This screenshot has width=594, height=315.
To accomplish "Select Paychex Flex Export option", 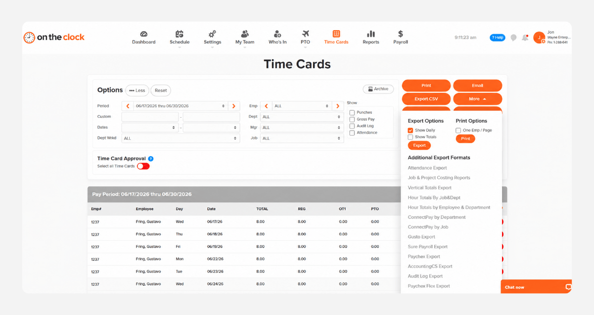I will (x=429, y=286).
